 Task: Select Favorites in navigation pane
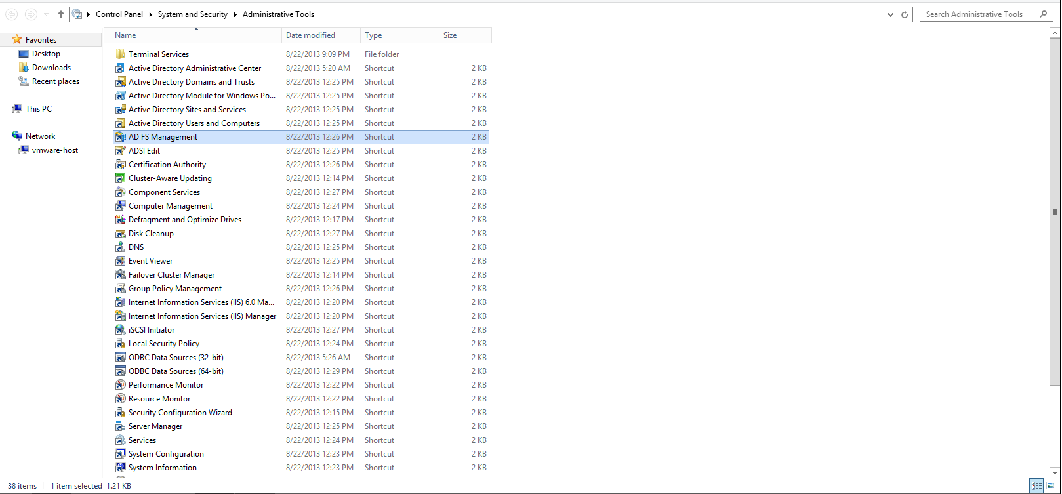(x=41, y=40)
